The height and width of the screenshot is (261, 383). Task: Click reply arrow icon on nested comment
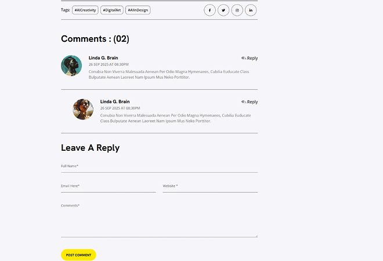pos(244,102)
